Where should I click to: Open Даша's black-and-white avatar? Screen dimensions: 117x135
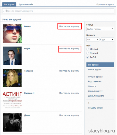[x=12, y=122]
